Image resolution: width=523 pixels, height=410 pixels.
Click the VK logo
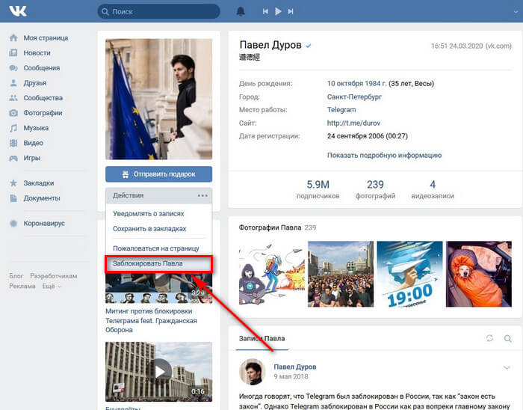coord(18,11)
